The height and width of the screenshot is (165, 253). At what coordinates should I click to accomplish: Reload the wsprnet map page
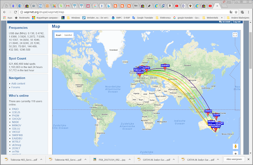pyautogui.click(x=15, y=12)
